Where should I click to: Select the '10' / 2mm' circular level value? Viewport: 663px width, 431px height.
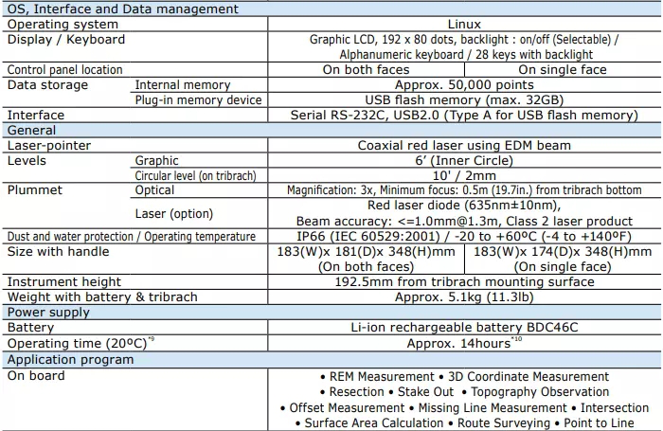pyautogui.click(x=463, y=175)
